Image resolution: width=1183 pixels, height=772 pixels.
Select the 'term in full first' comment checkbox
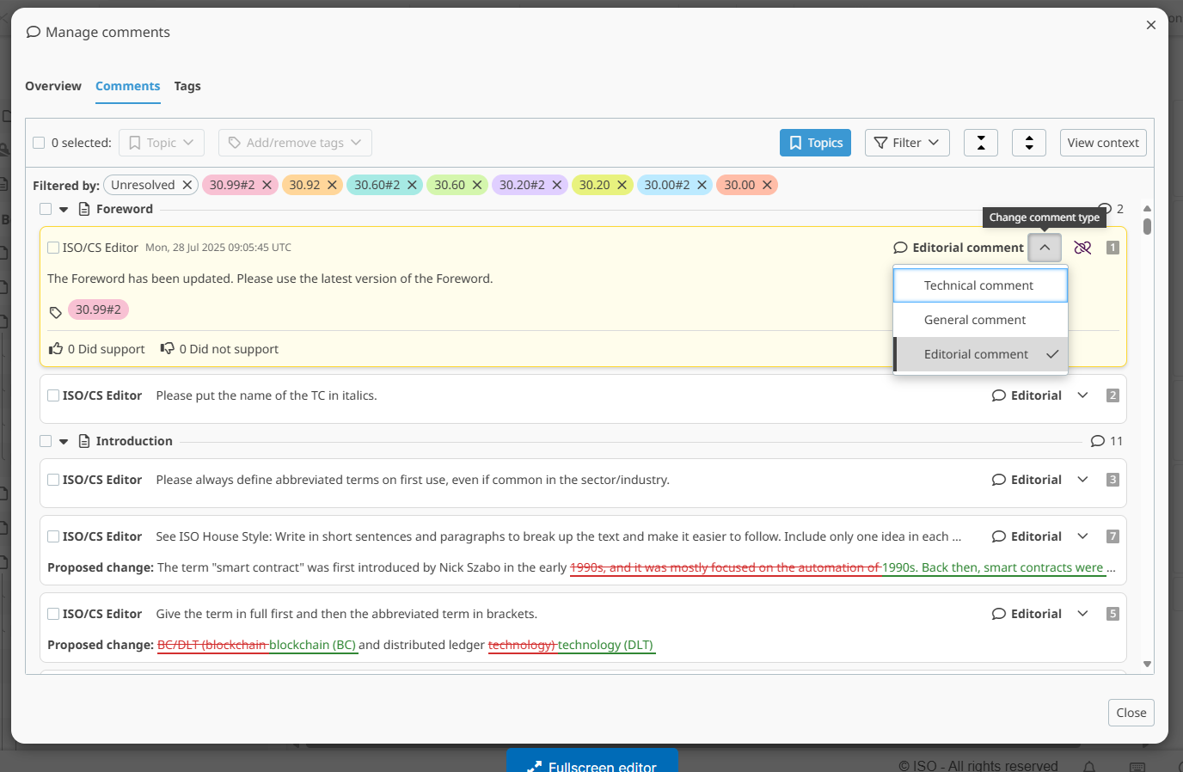click(53, 614)
